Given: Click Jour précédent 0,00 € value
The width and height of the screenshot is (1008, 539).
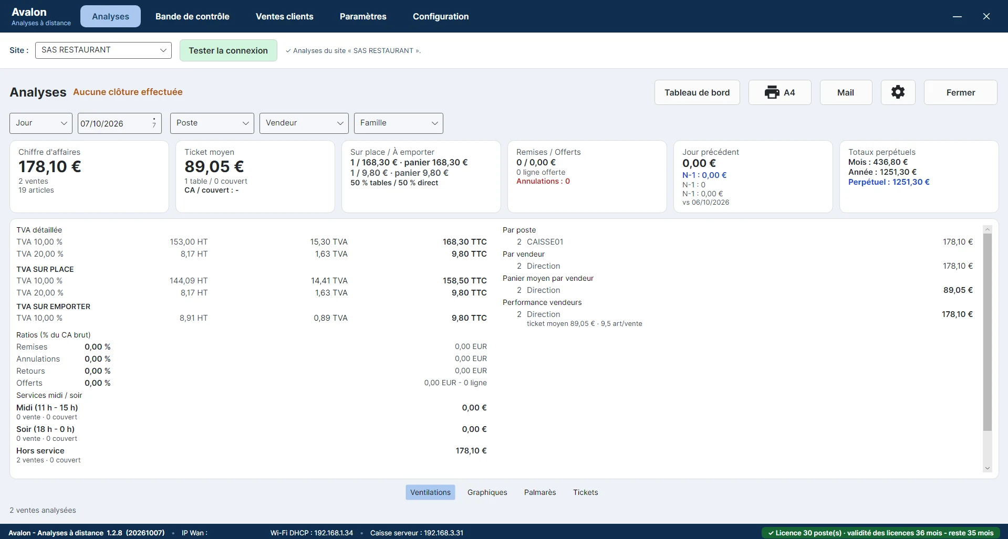Looking at the screenshot, I should click(x=699, y=163).
